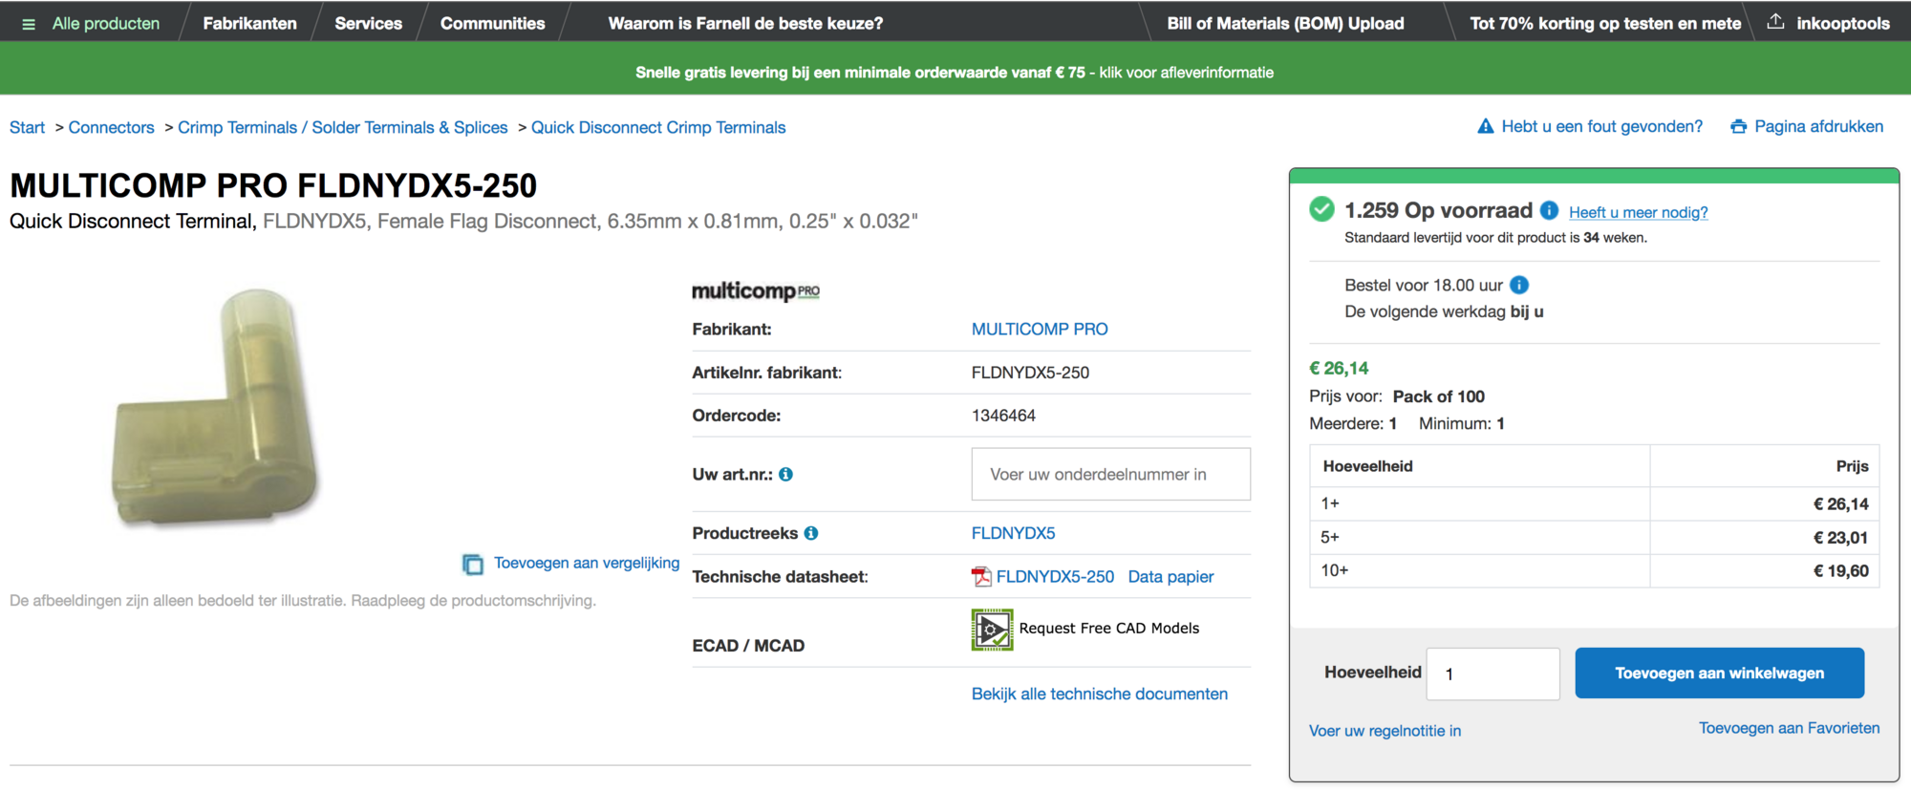Click Bekijk alle technische documenten
Image resolution: width=1911 pixels, height=791 pixels.
[1100, 695]
